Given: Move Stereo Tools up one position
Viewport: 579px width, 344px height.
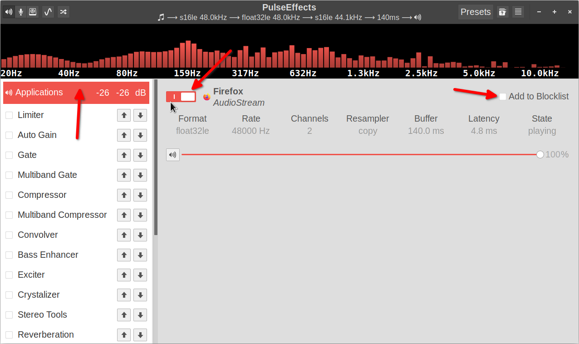Looking at the screenshot, I should tap(124, 315).
